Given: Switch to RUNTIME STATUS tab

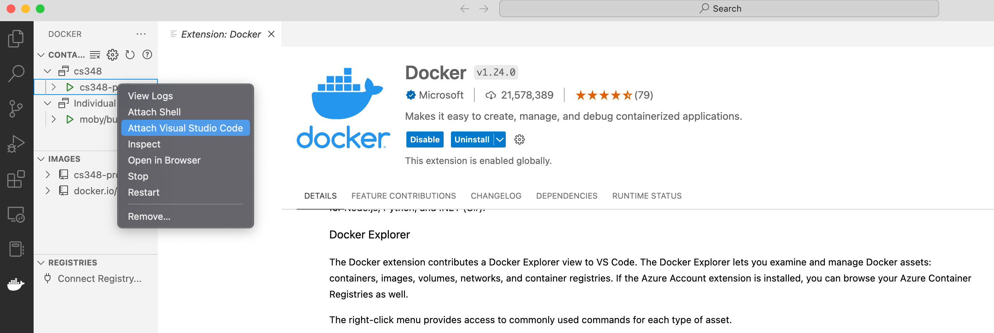Looking at the screenshot, I should (x=647, y=196).
